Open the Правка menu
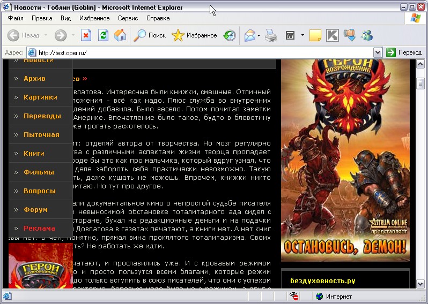This screenshot has width=428, height=304. point(42,18)
